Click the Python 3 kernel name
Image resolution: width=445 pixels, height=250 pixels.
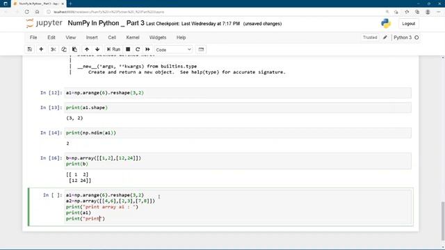(x=403, y=37)
